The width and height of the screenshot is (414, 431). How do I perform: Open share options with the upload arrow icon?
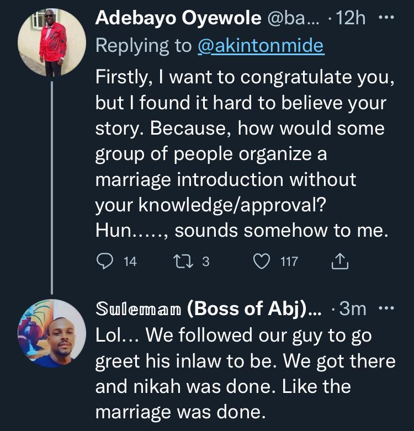[339, 262]
